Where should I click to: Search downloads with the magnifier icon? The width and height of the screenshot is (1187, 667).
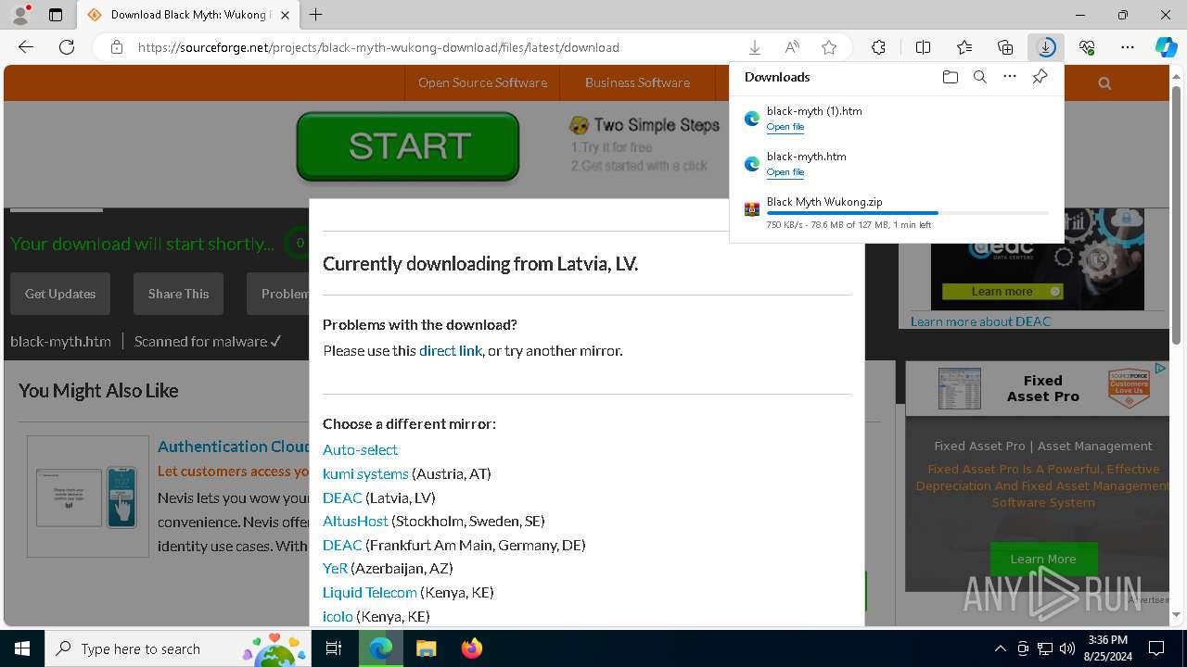pos(979,77)
